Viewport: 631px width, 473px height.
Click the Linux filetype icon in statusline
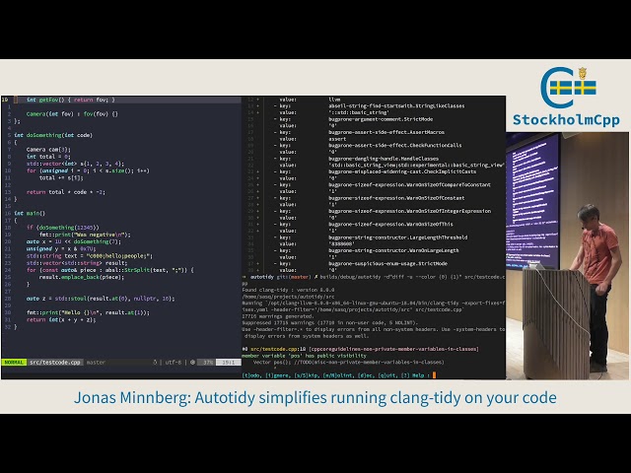click(155, 363)
